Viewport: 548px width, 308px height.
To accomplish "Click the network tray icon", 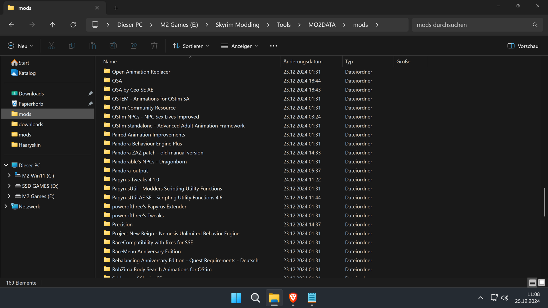I will click(494, 298).
